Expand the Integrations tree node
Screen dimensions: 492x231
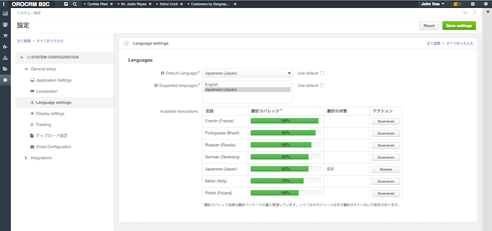tap(25, 158)
